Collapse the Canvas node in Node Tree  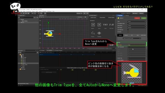(20, 20)
